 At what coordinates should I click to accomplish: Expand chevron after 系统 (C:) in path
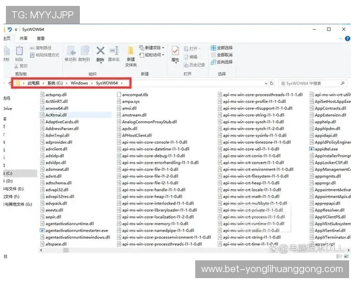[66, 83]
